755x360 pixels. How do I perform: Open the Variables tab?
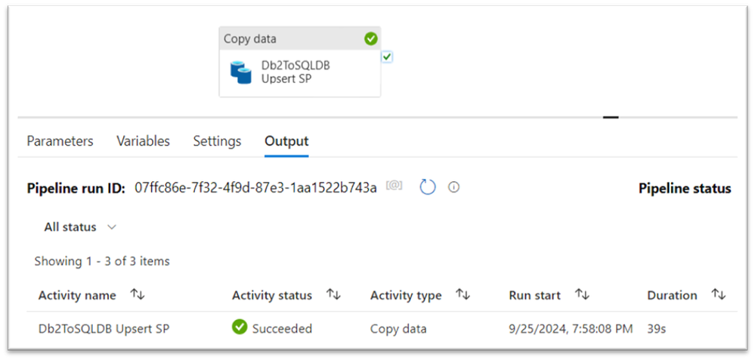pos(143,141)
